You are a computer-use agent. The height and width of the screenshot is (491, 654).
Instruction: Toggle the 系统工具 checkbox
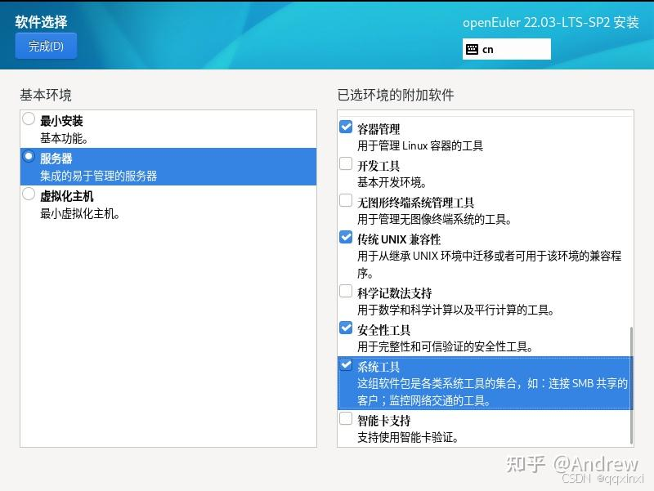tap(346, 364)
